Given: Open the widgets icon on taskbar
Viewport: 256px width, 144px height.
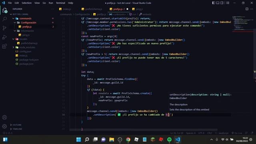Looking at the screenshot, I should 5,140.
